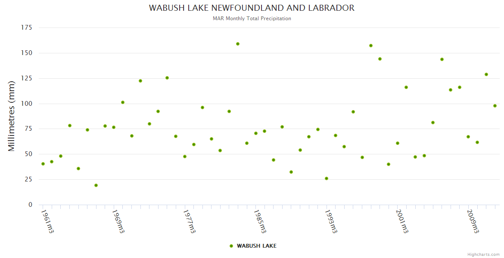Image resolution: width=504 pixels, height=258 pixels.
Task: Click the MAR Monthly Total Precipitation subtitle
Action: tap(252, 18)
